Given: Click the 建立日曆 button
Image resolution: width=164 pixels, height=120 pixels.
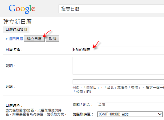Looking at the screenshot, I should (x=34, y=39).
